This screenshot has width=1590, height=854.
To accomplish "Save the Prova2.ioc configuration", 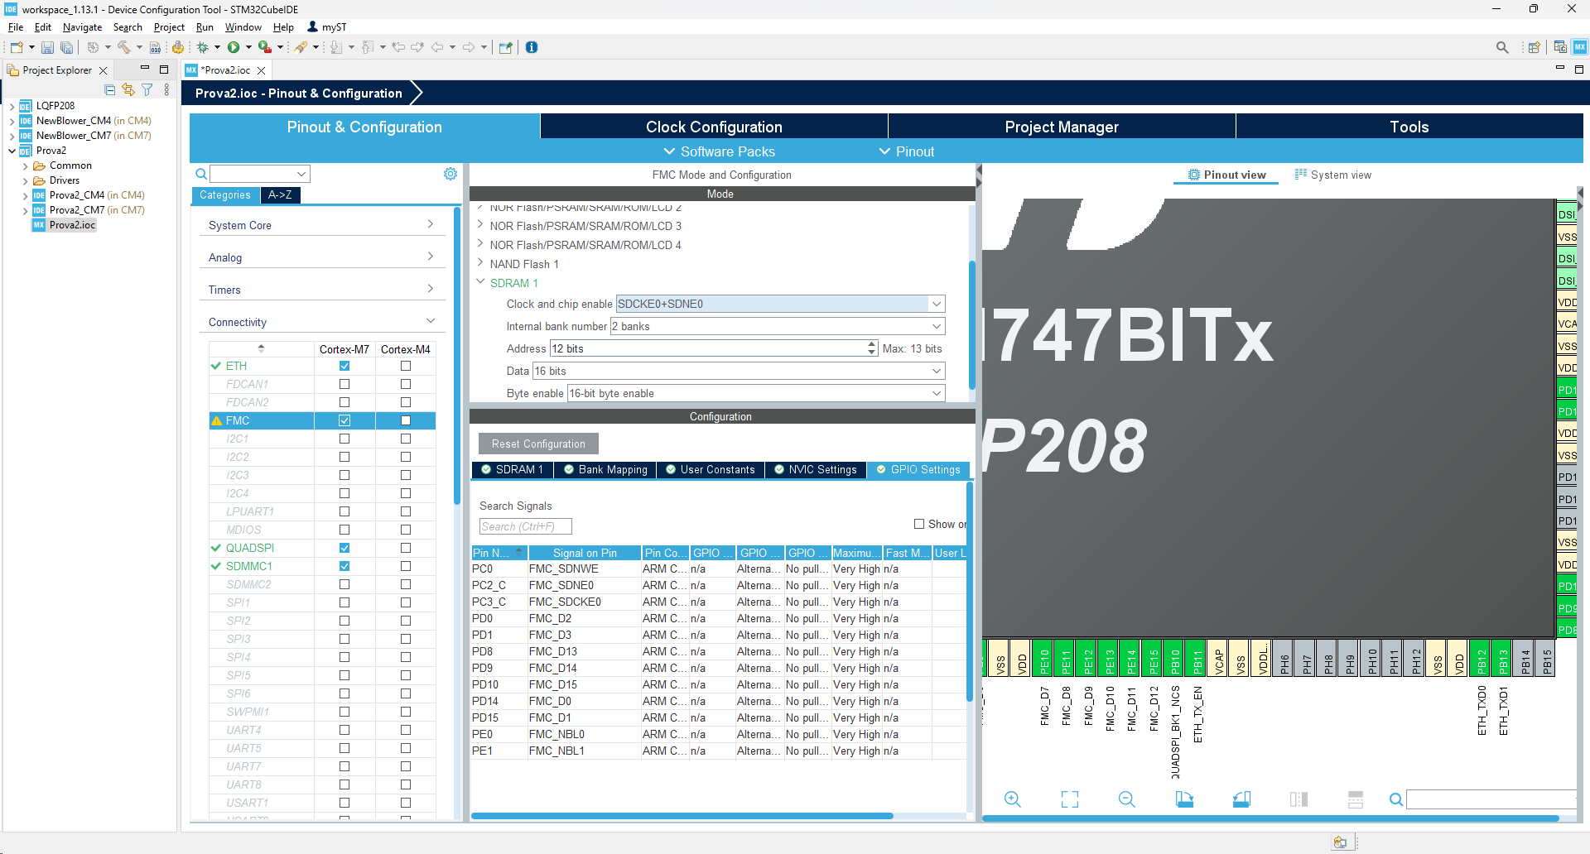I will click(x=47, y=47).
